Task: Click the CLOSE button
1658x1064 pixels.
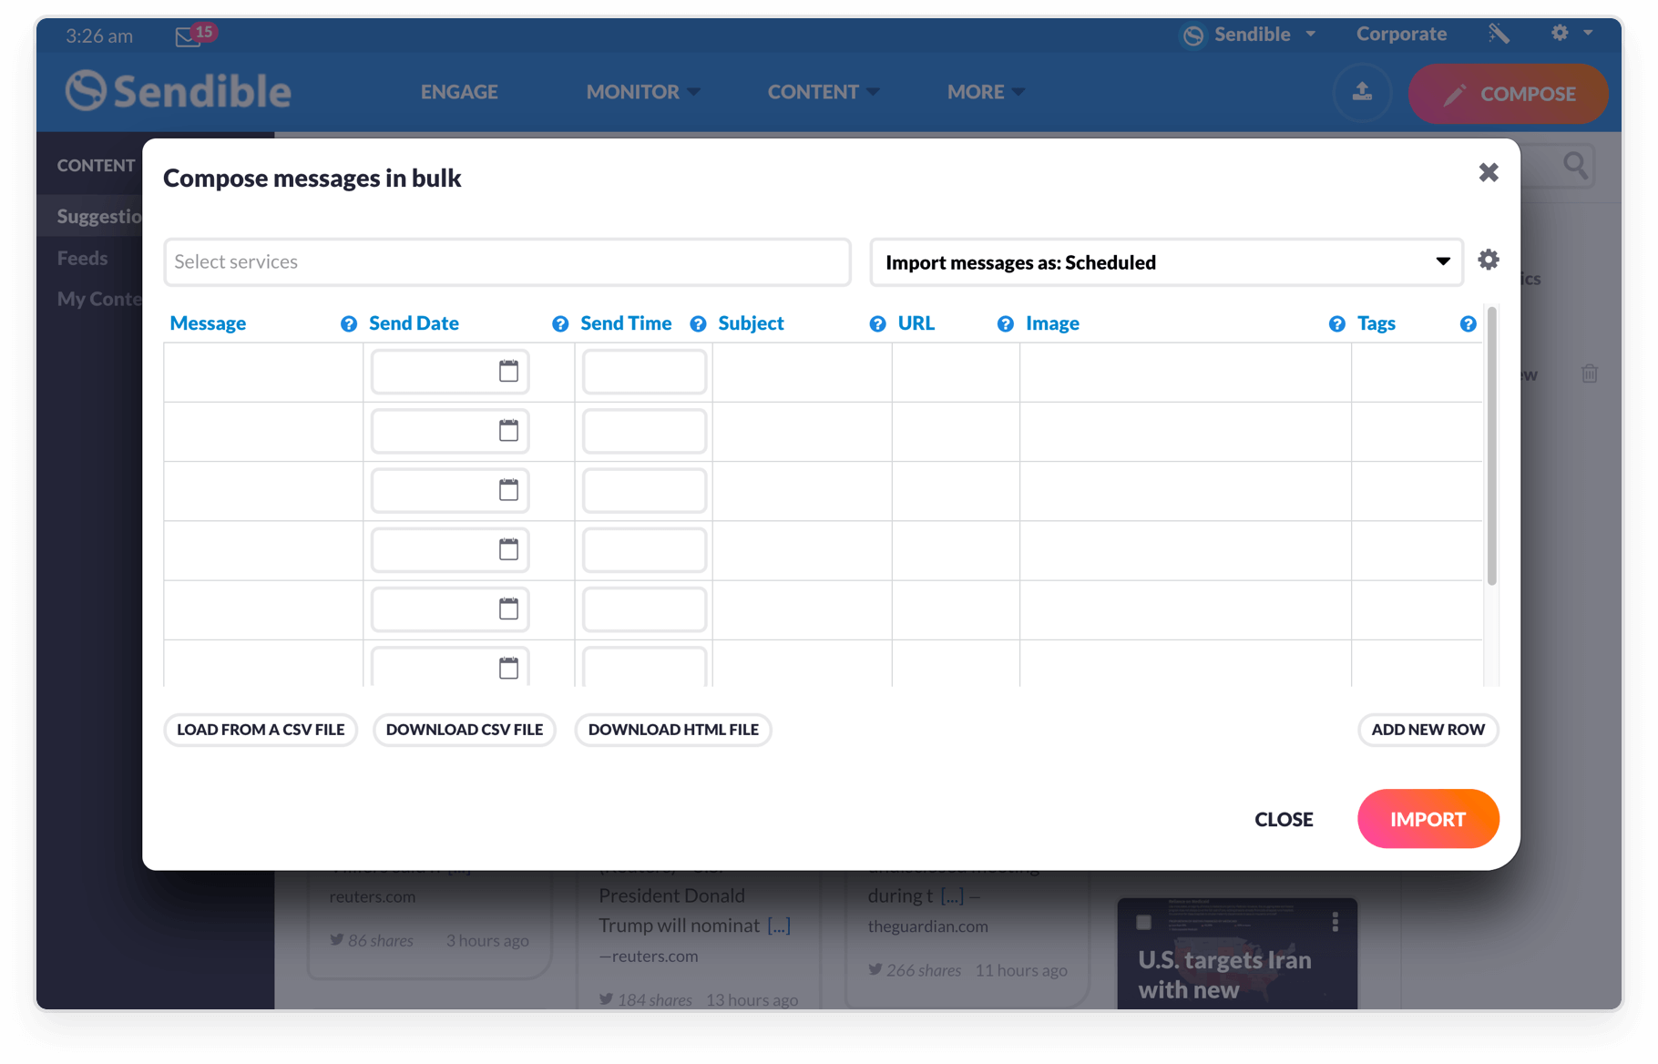Action: [x=1284, y=819]
